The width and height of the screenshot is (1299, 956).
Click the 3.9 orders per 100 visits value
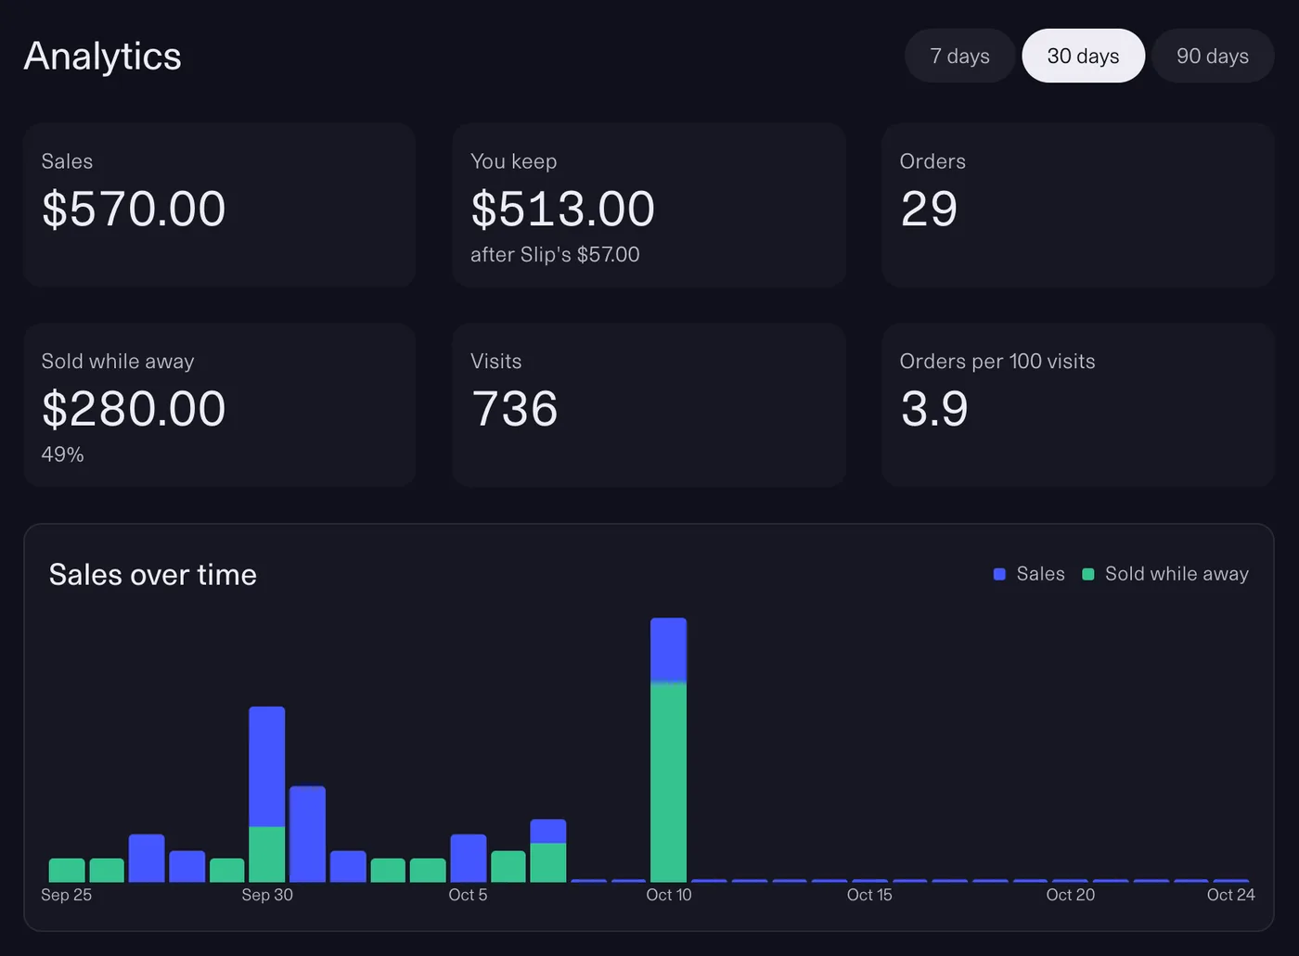click(x=934, y=409)
